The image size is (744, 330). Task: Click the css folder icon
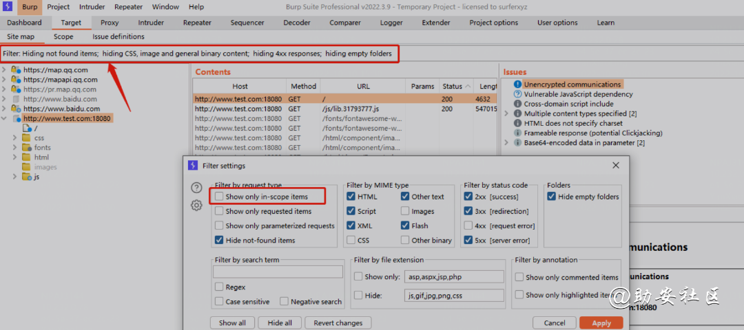coord(27,137)
